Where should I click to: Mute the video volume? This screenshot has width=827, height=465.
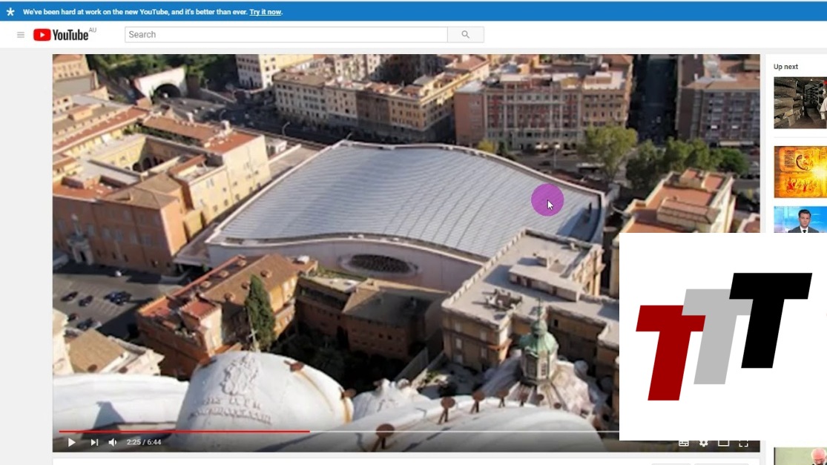click(113, 443)
